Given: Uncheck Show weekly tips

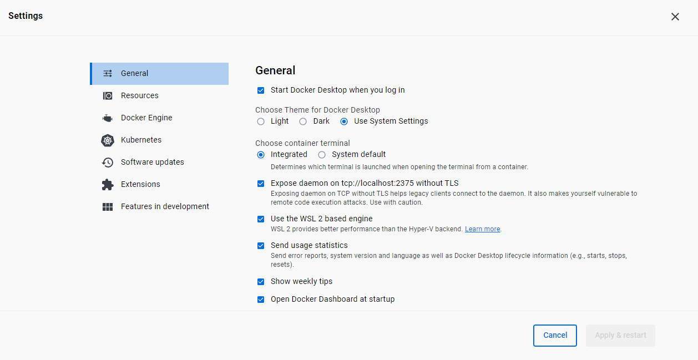Looking at the screenshot, I should coord(261,282).
